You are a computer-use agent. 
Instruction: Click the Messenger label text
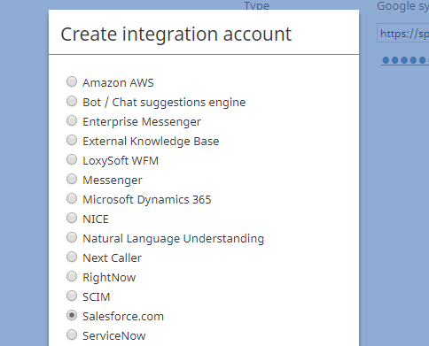pos(113,181)
